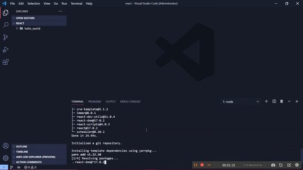This screenshot has width=303, height=170.
Task: Click the 'react-scripts@4.0.3' terminal line
Action: 93,124
